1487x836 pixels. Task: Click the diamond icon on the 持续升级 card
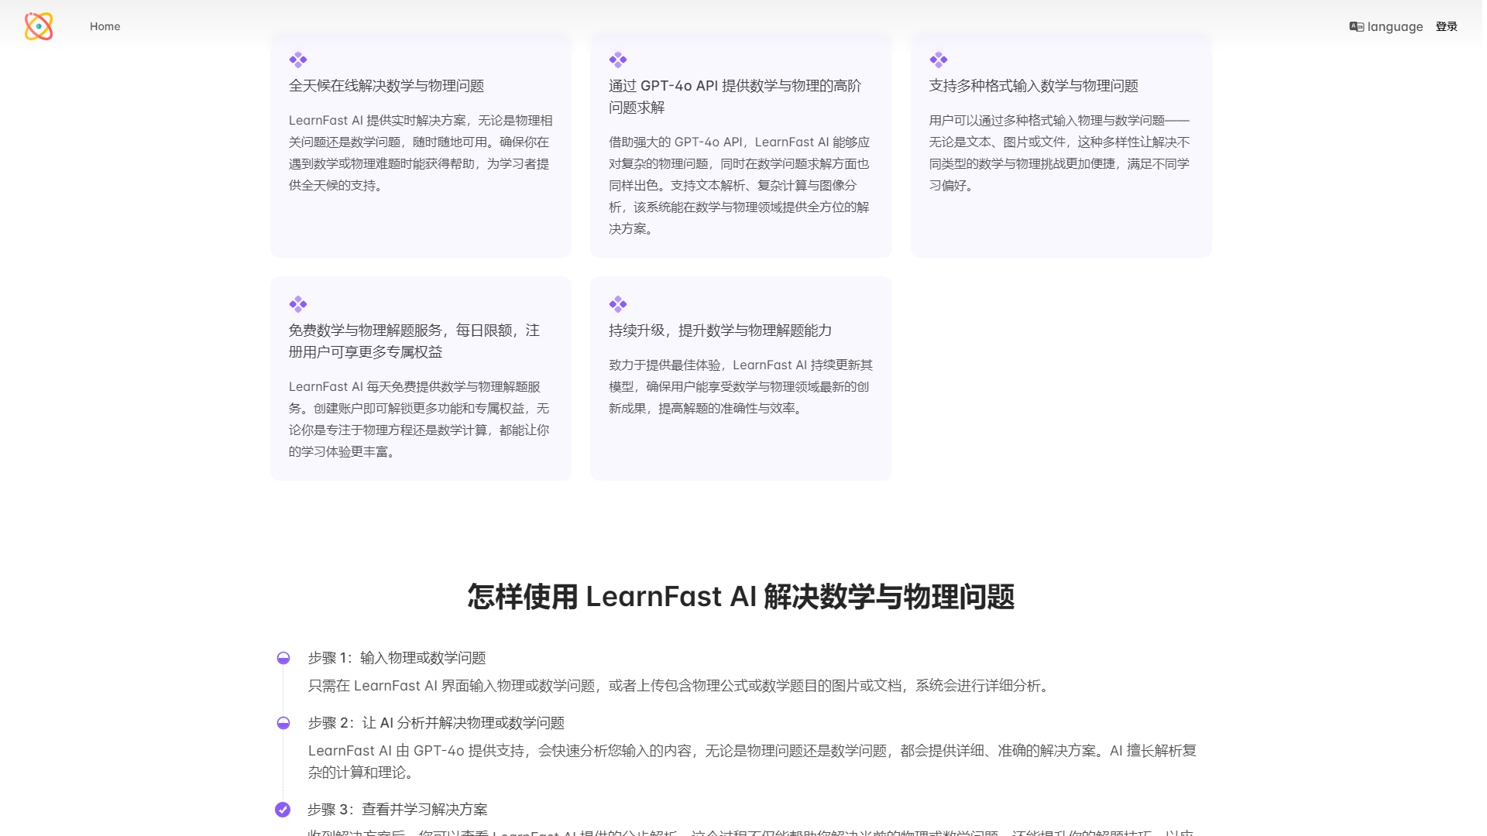click(x=617, y=303)
